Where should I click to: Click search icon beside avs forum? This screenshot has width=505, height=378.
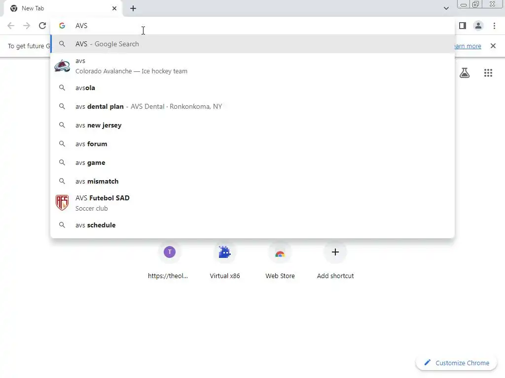[62, 144]
